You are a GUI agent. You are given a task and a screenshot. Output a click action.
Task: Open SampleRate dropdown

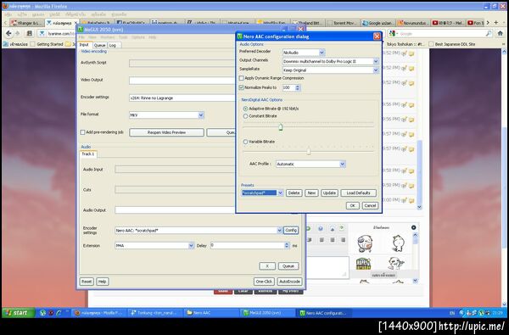(x=376, y=70)
